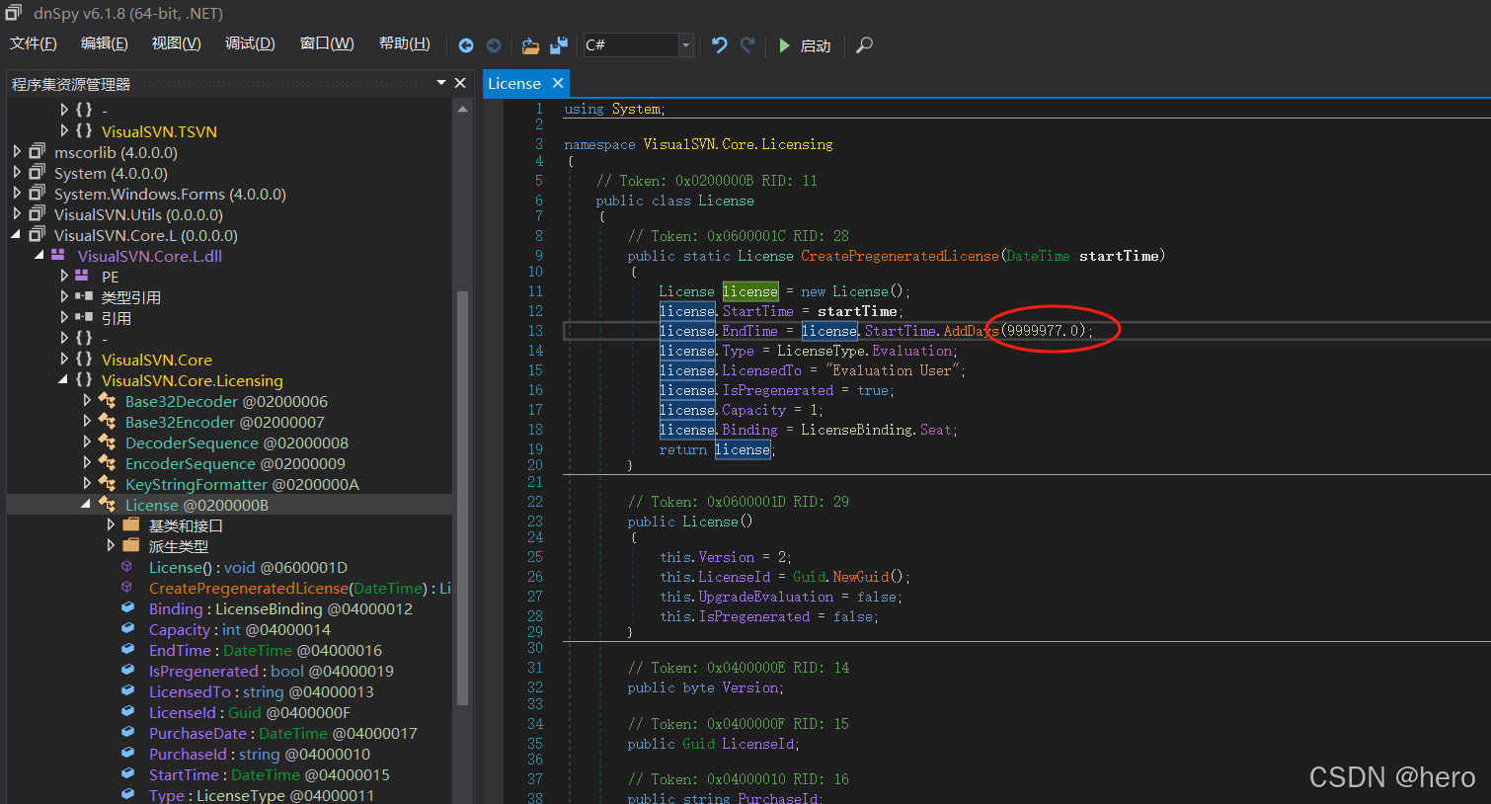Viewport: 1491px width, 804px height.
Task: Click the DecoderSequence class icon
Action: [x=108, y=442]
